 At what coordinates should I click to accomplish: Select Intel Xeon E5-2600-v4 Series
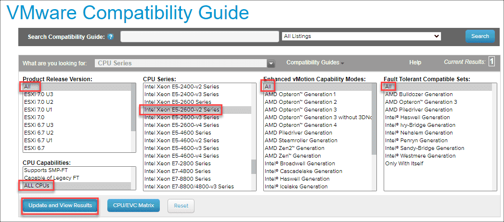197,125
